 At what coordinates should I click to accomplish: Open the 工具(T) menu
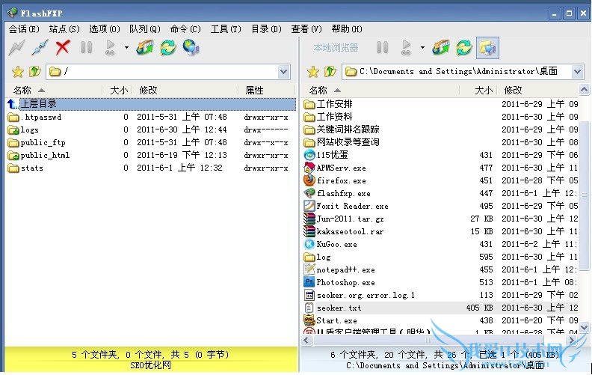click(x=226, y=29)
